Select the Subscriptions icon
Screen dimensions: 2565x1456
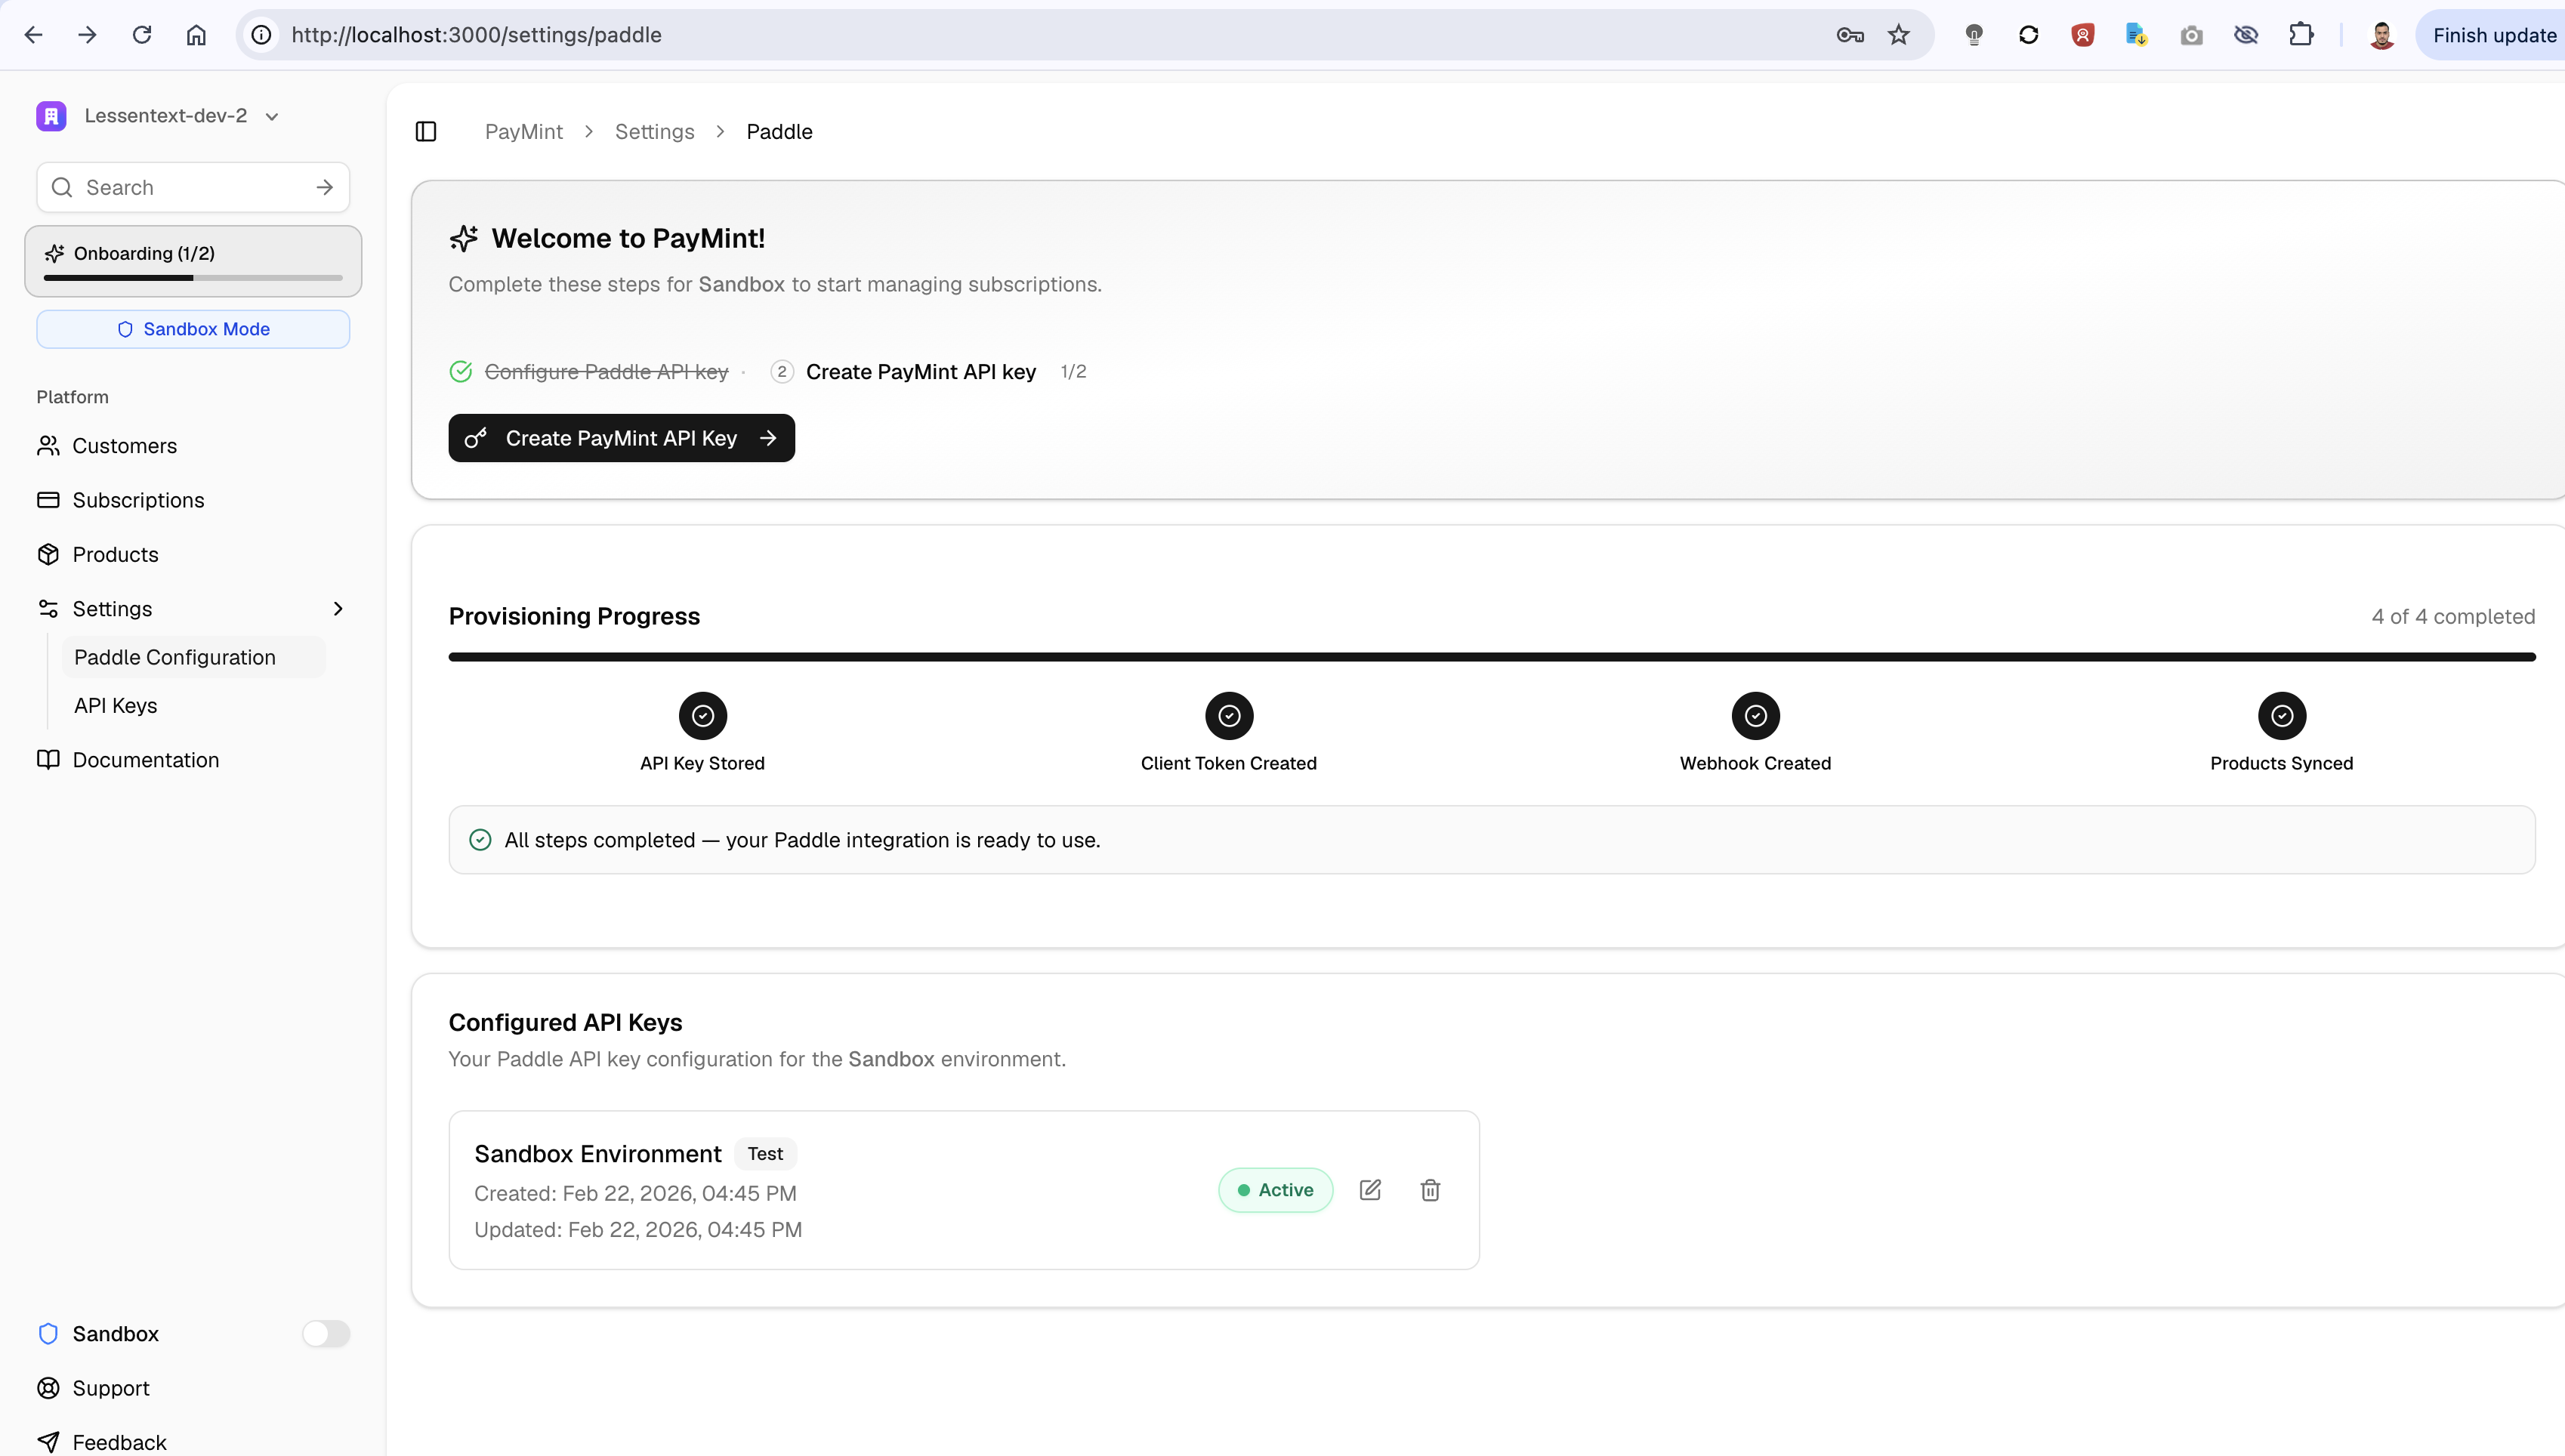[x=49, y=500]
